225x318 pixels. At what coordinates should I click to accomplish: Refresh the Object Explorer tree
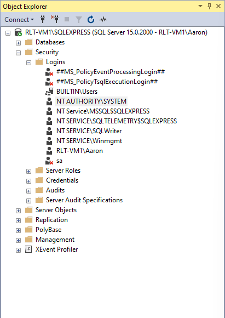pos(90,20)
